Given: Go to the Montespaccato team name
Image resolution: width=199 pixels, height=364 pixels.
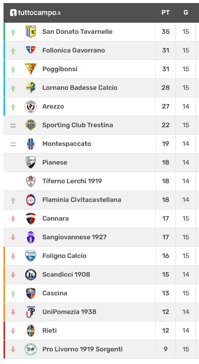Looking at the screenshot, I should (67, 144).
